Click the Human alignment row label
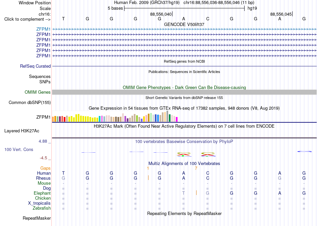 click(x=44, y=173)
